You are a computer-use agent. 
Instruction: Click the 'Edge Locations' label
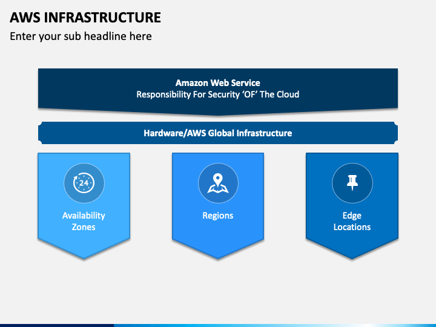352,222
